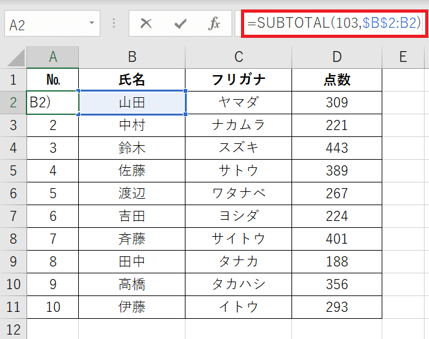The image size is (429, 339).
Task: Click cell containing 山田
Action: click(132, 103)
